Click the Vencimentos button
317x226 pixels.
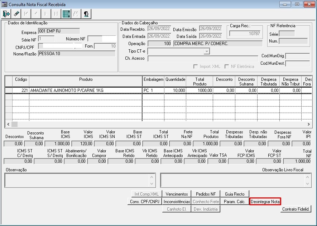(x=177, y=194)
